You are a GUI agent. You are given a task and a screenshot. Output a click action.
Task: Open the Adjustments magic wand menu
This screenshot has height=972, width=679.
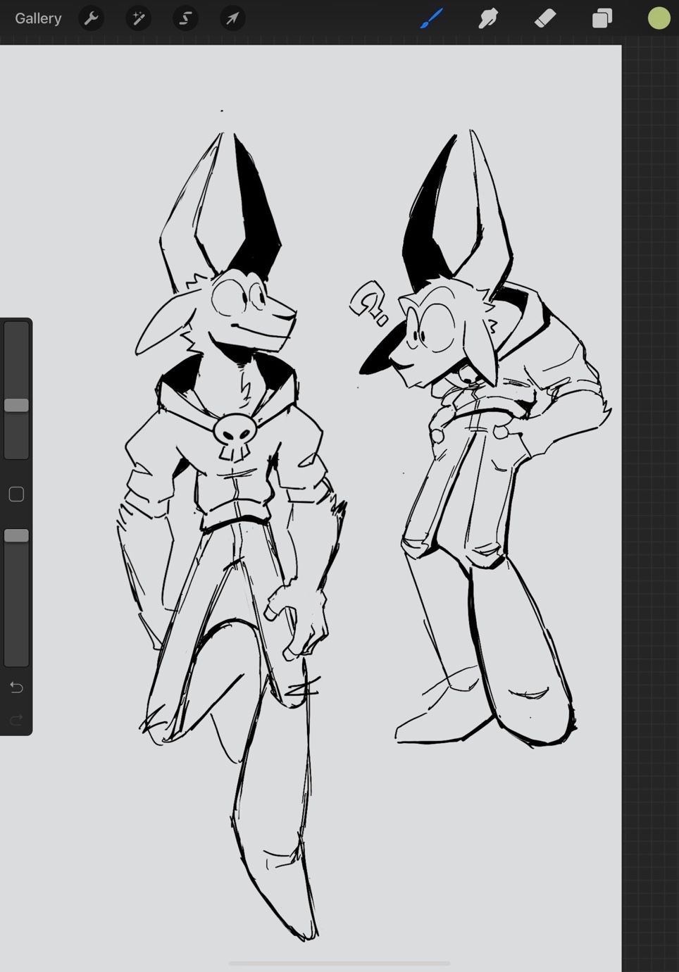coord(138,18)
